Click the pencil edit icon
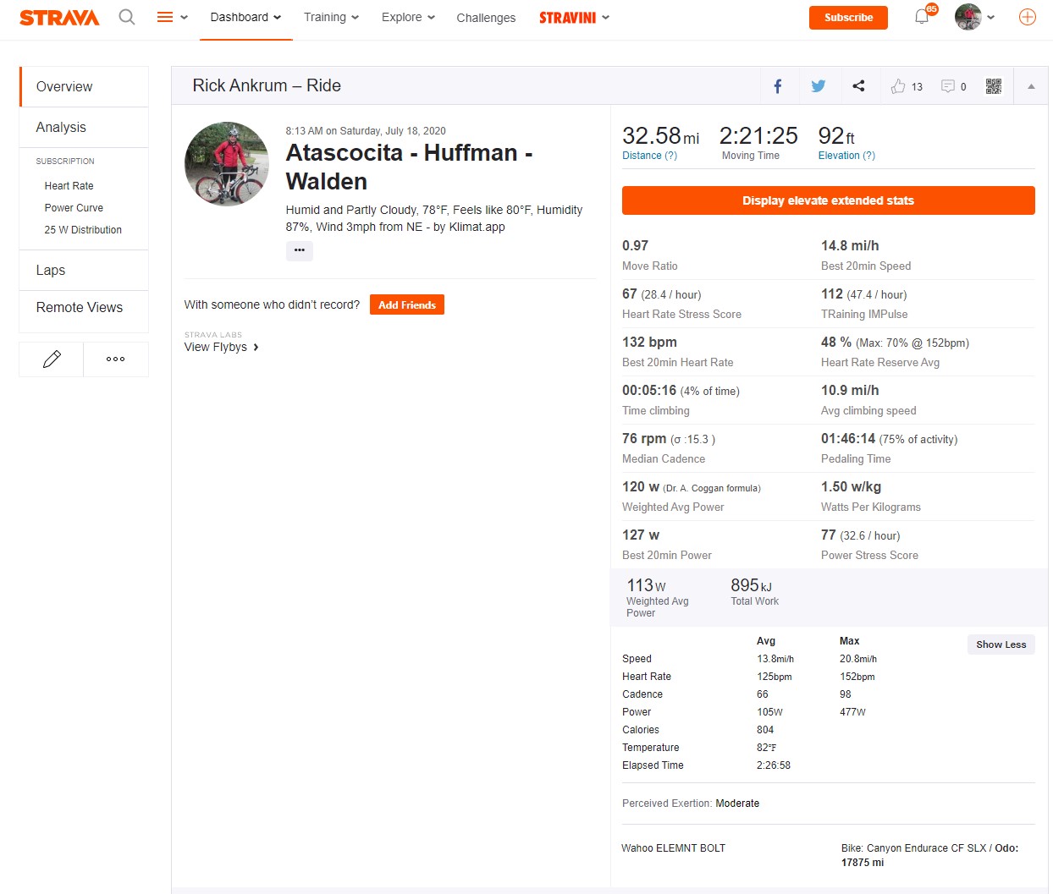Viewport: 1053px width, 894px height. pos(52,359)
